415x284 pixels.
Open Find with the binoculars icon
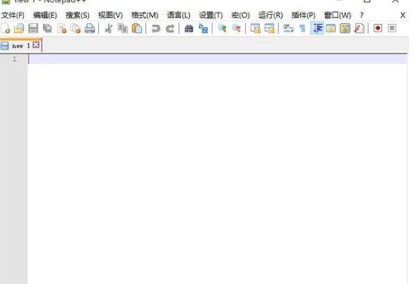click(x=189, y=29)
